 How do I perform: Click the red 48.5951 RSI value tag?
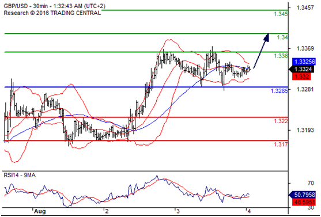click(304, 202)
